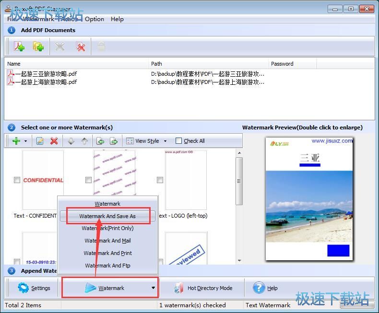Choose Watermark(Print Only) option

(107, 228)
